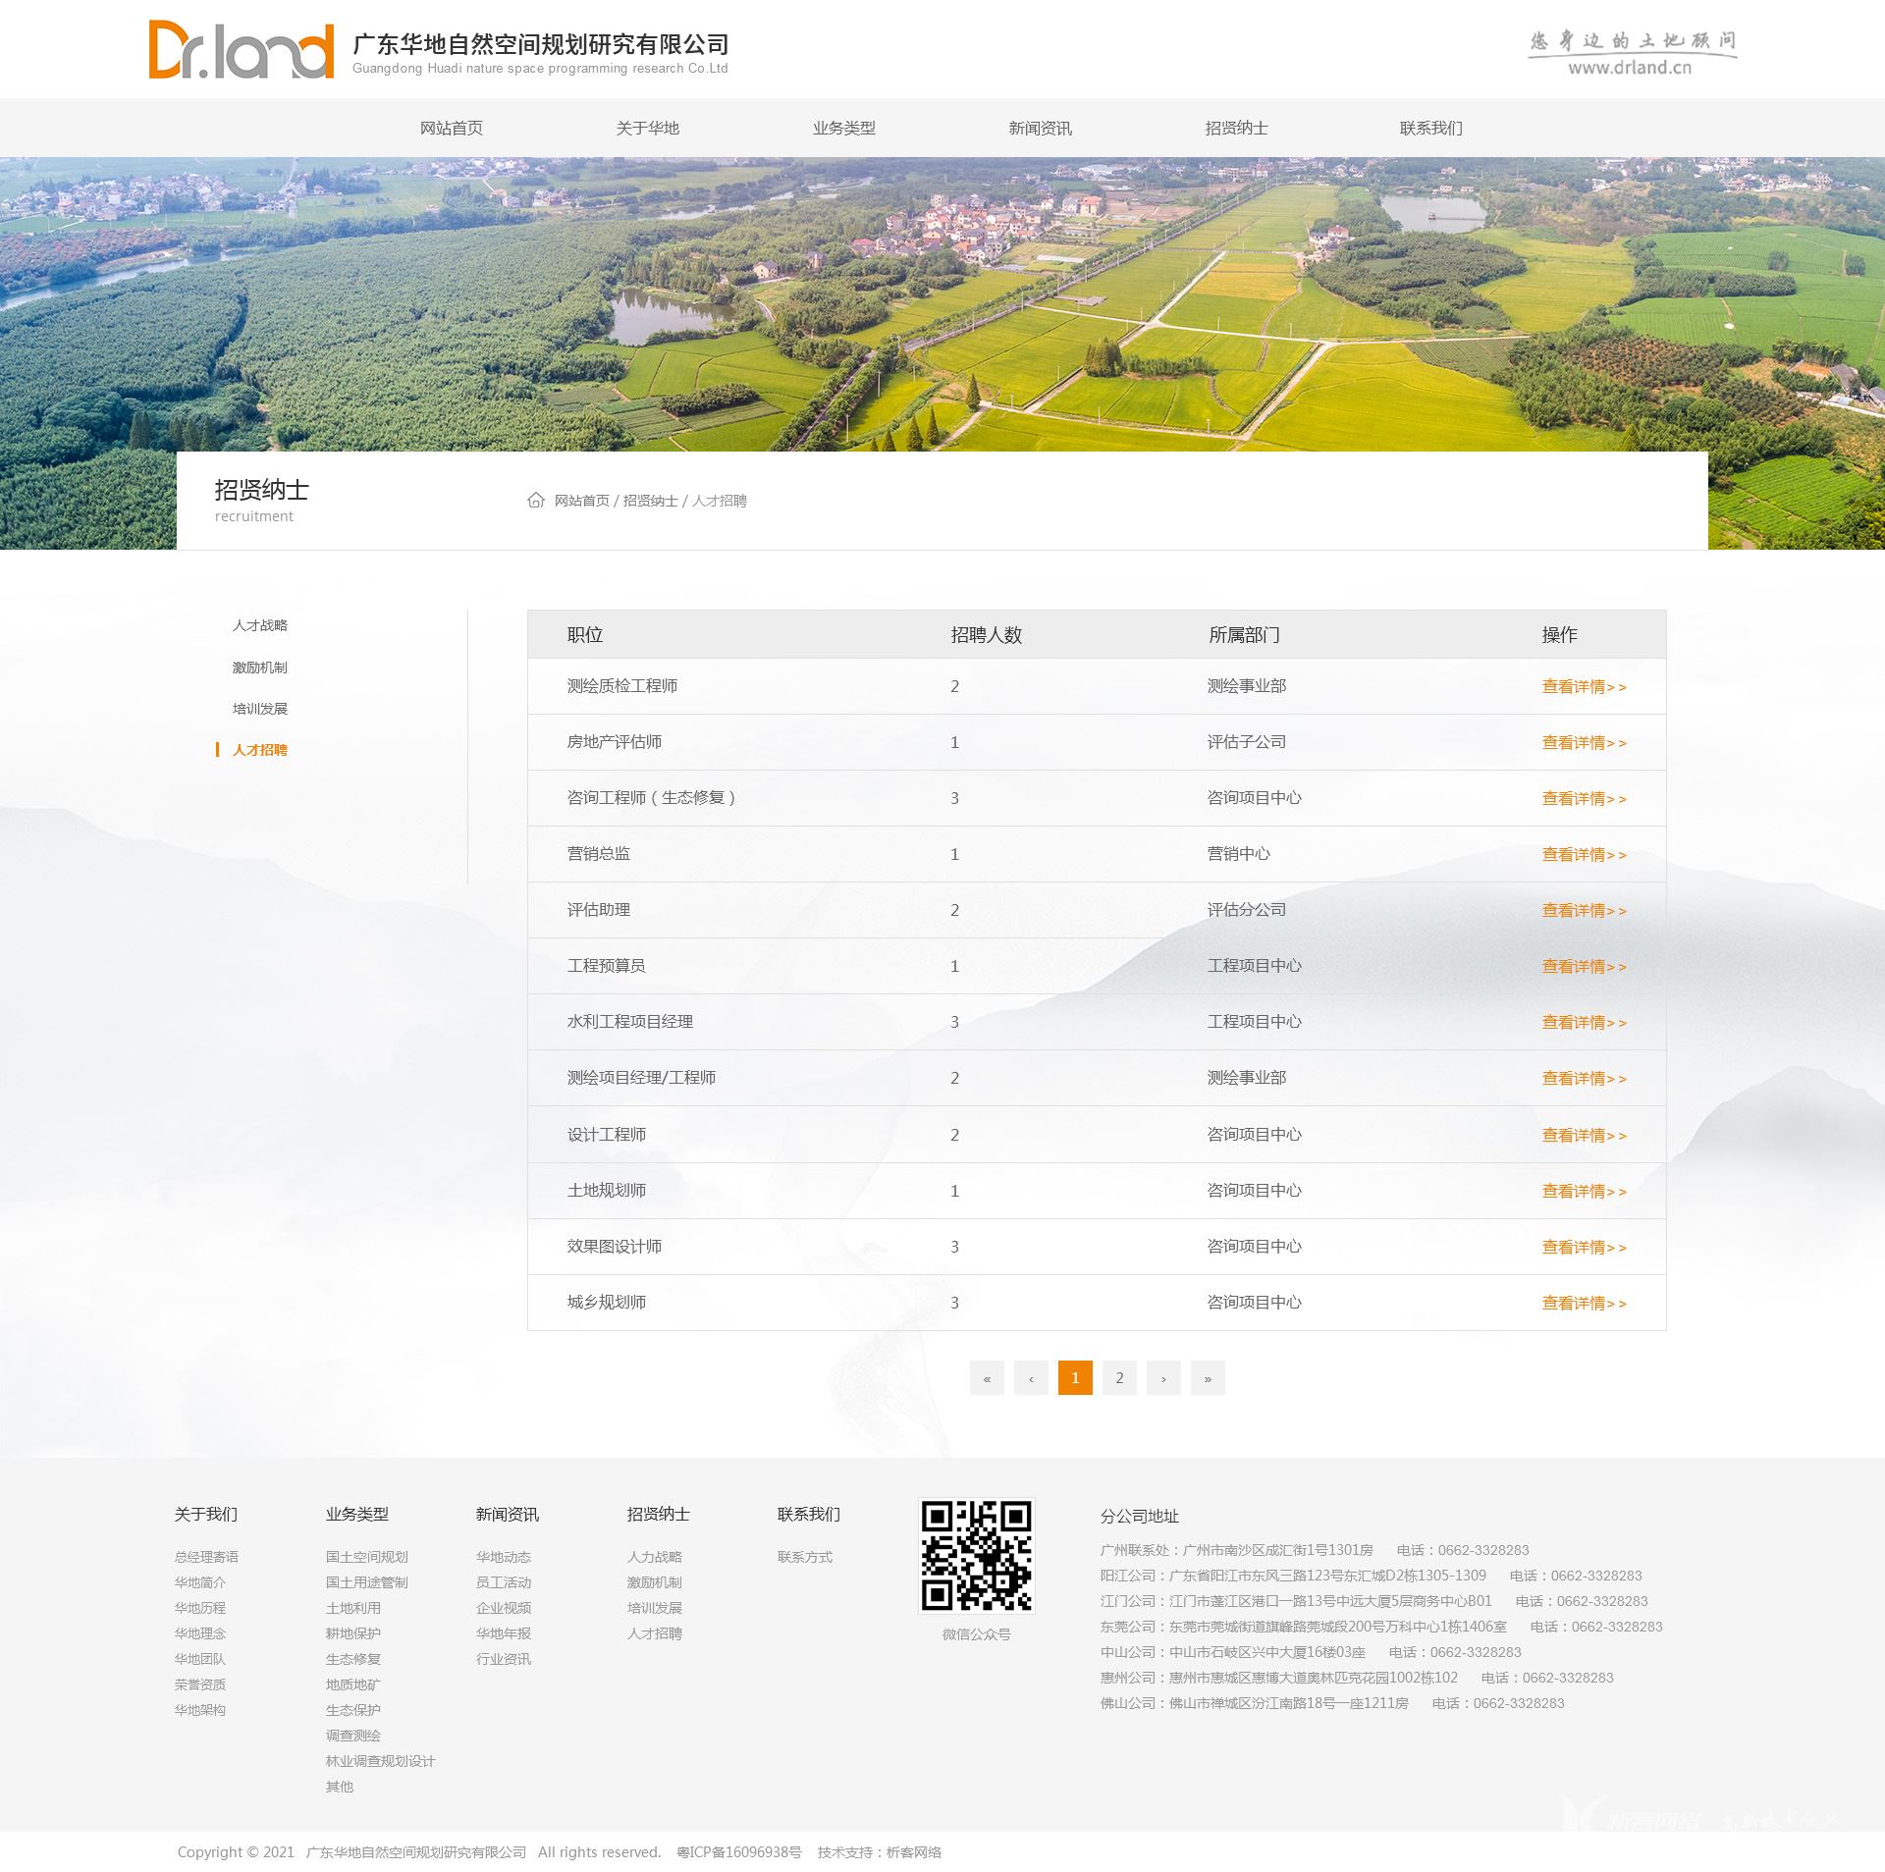Image resolution: width=1885 pixels, height=1872 pixels.
Task: Select 激励机制 in left sidebar
Action: (x=260, y=668)
